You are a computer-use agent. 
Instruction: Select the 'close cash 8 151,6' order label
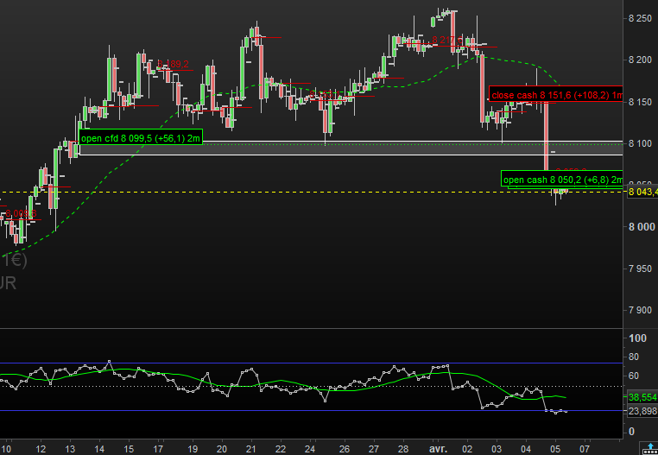556,95
